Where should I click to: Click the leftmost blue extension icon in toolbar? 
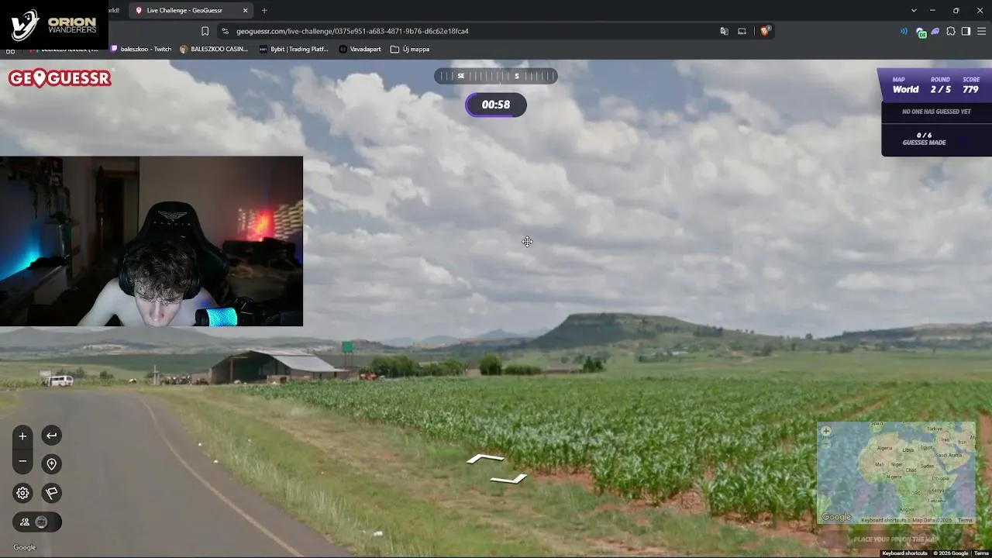pos(904,31)
